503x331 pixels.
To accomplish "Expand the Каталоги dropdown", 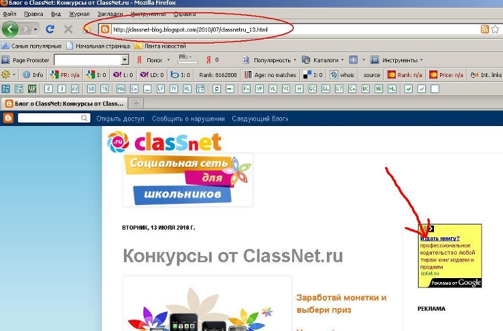I will (342, 60).
